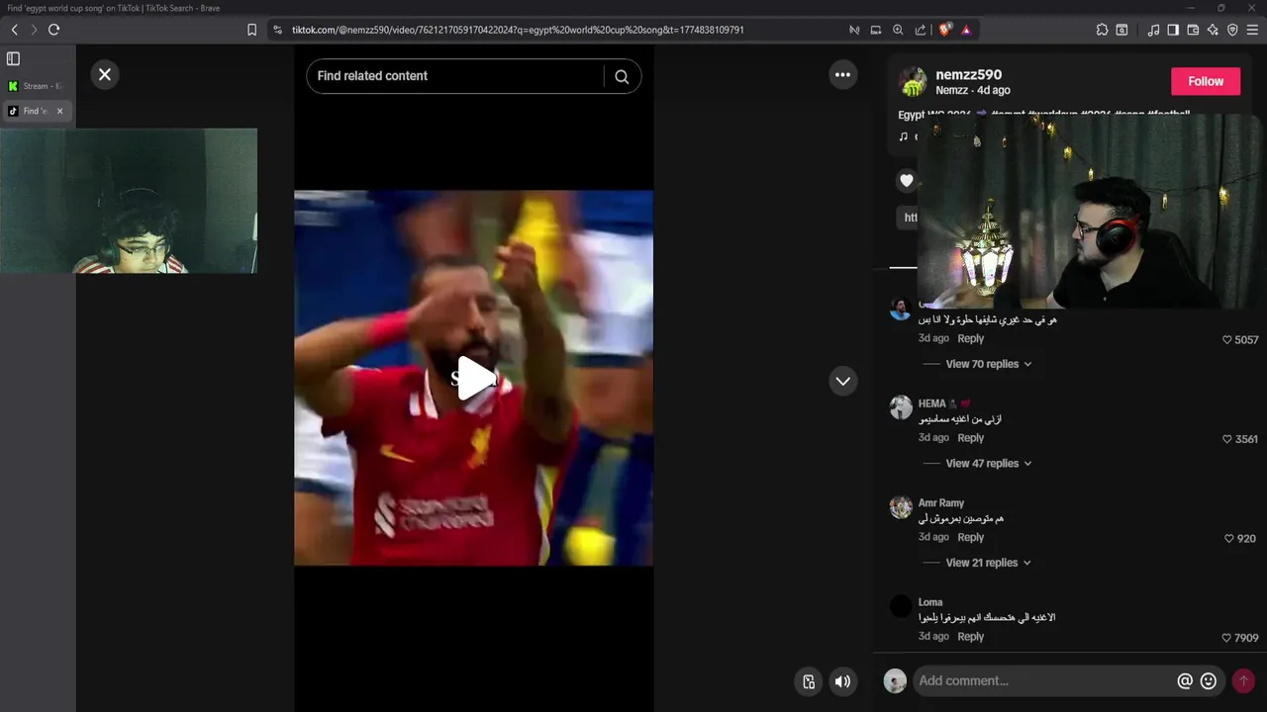This screenshot has width=1267, height=712.
Task: Close the TikTok video viewer with X
Action: click(105, 75)
